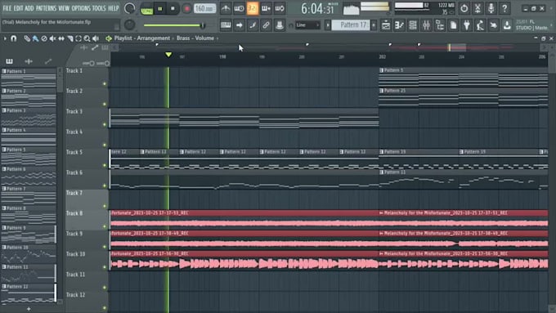Image resolution: width=556 pixels, height=313 pixels.
Task: Open the Channel rack view icon
Action: coord(413,25)
